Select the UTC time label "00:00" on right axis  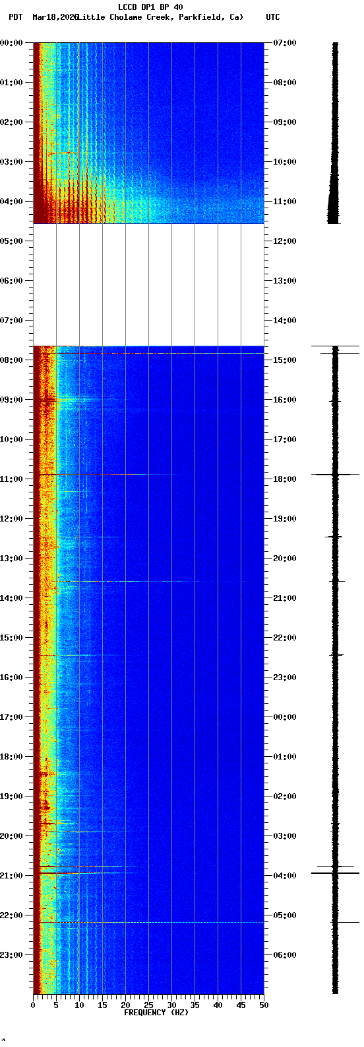click(285, 717)
